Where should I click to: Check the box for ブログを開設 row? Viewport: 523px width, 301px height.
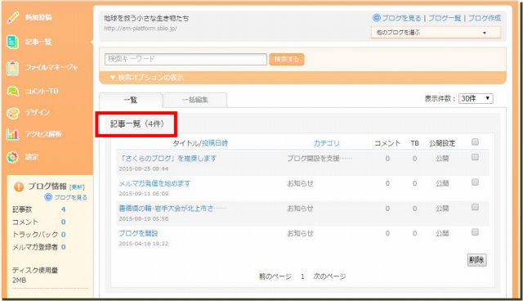pyautogui.click(x=475, y=232)
